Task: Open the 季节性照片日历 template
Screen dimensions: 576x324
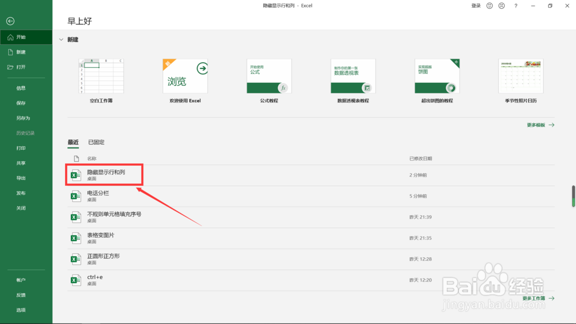Action: tap(521, 76)
